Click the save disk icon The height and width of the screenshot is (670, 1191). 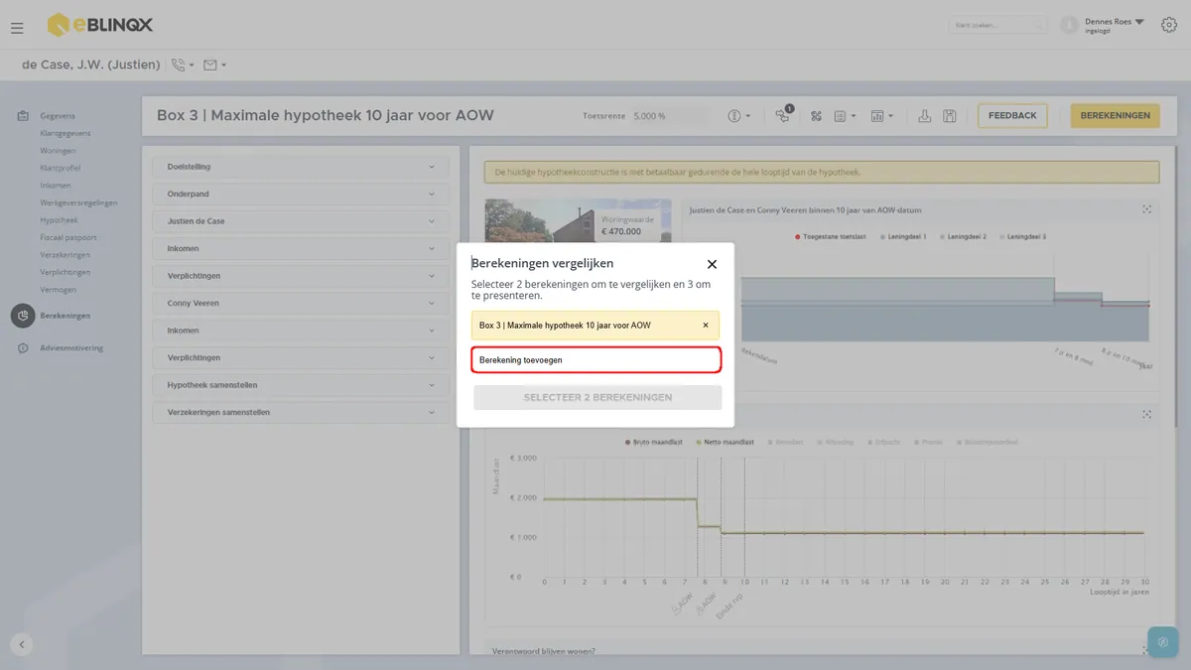950,116
